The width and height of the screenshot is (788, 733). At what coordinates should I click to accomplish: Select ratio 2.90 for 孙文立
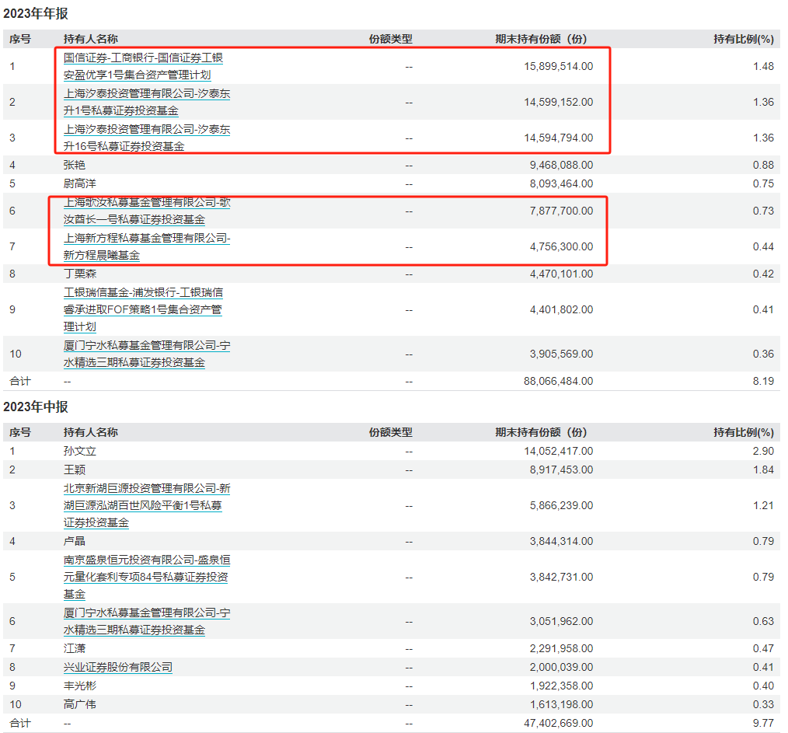click(763, 451)
